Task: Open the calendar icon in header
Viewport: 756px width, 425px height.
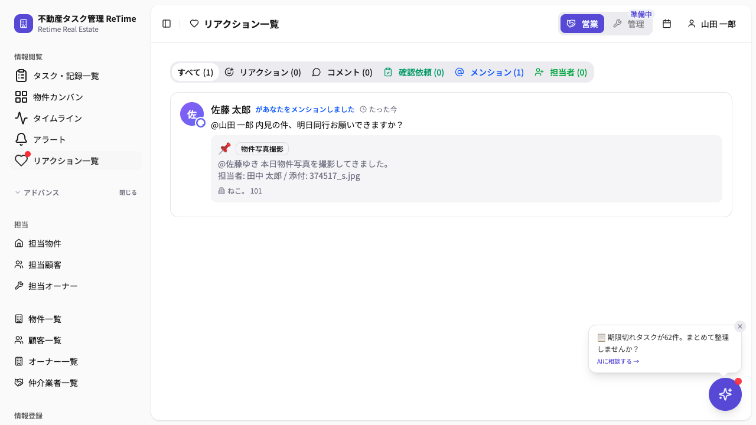Action: click(667, 24)
